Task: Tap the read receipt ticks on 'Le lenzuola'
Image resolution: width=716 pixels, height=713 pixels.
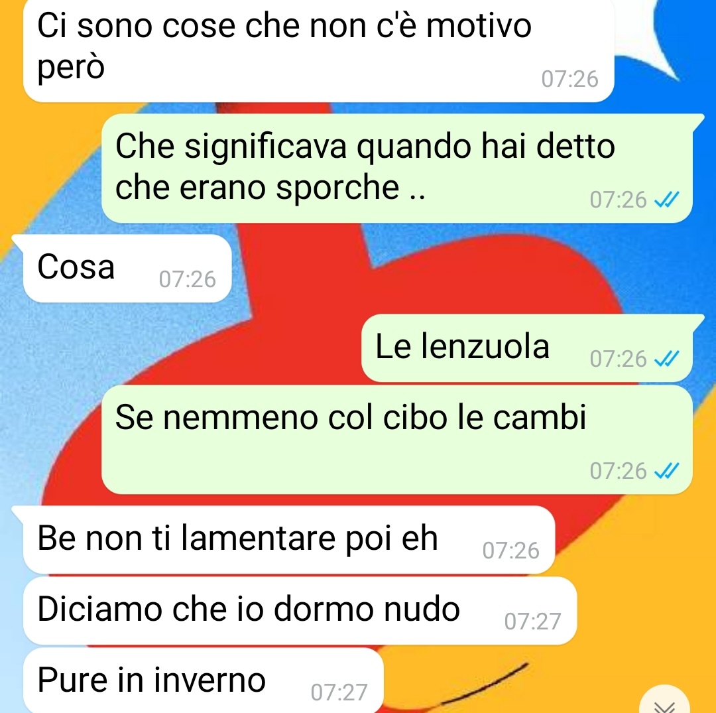Action: click(667, 359)
